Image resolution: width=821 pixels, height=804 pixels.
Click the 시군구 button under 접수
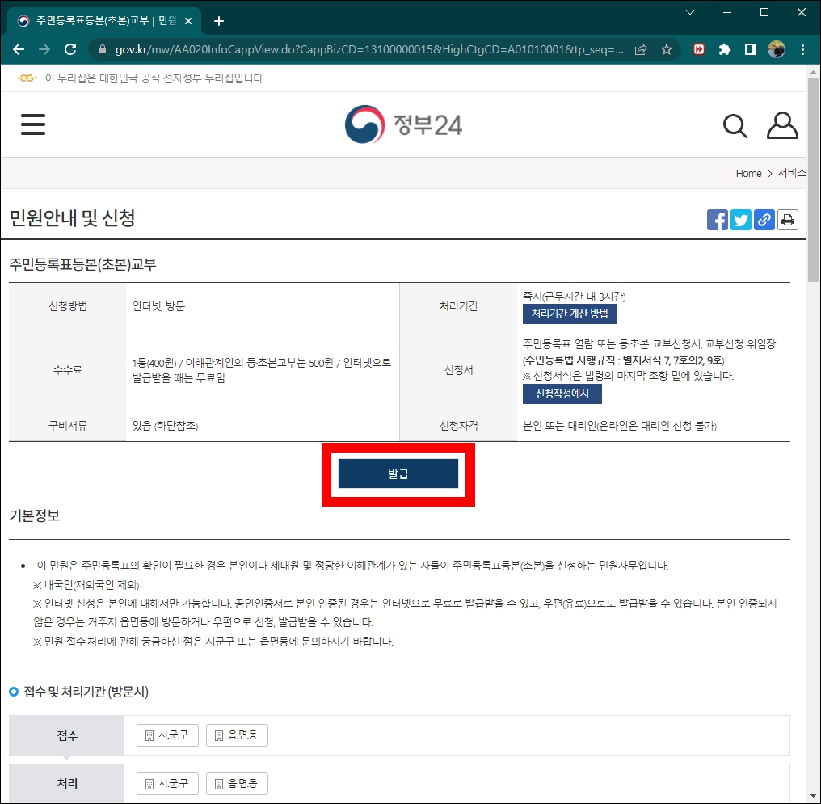click(166, 735)
